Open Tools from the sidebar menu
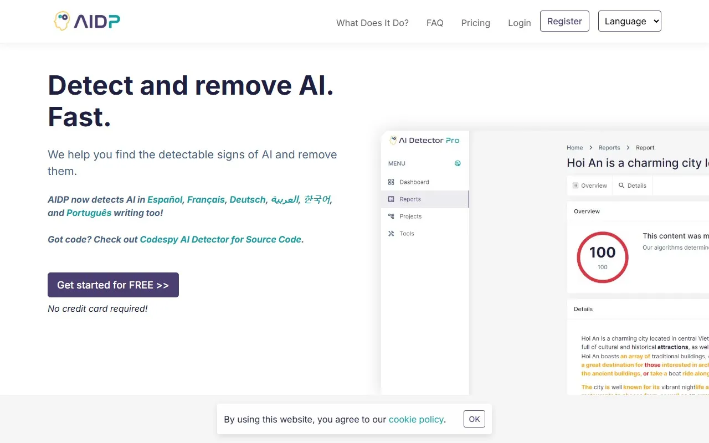The width and height of the screenshot is (709, 443). click(407, 233)
